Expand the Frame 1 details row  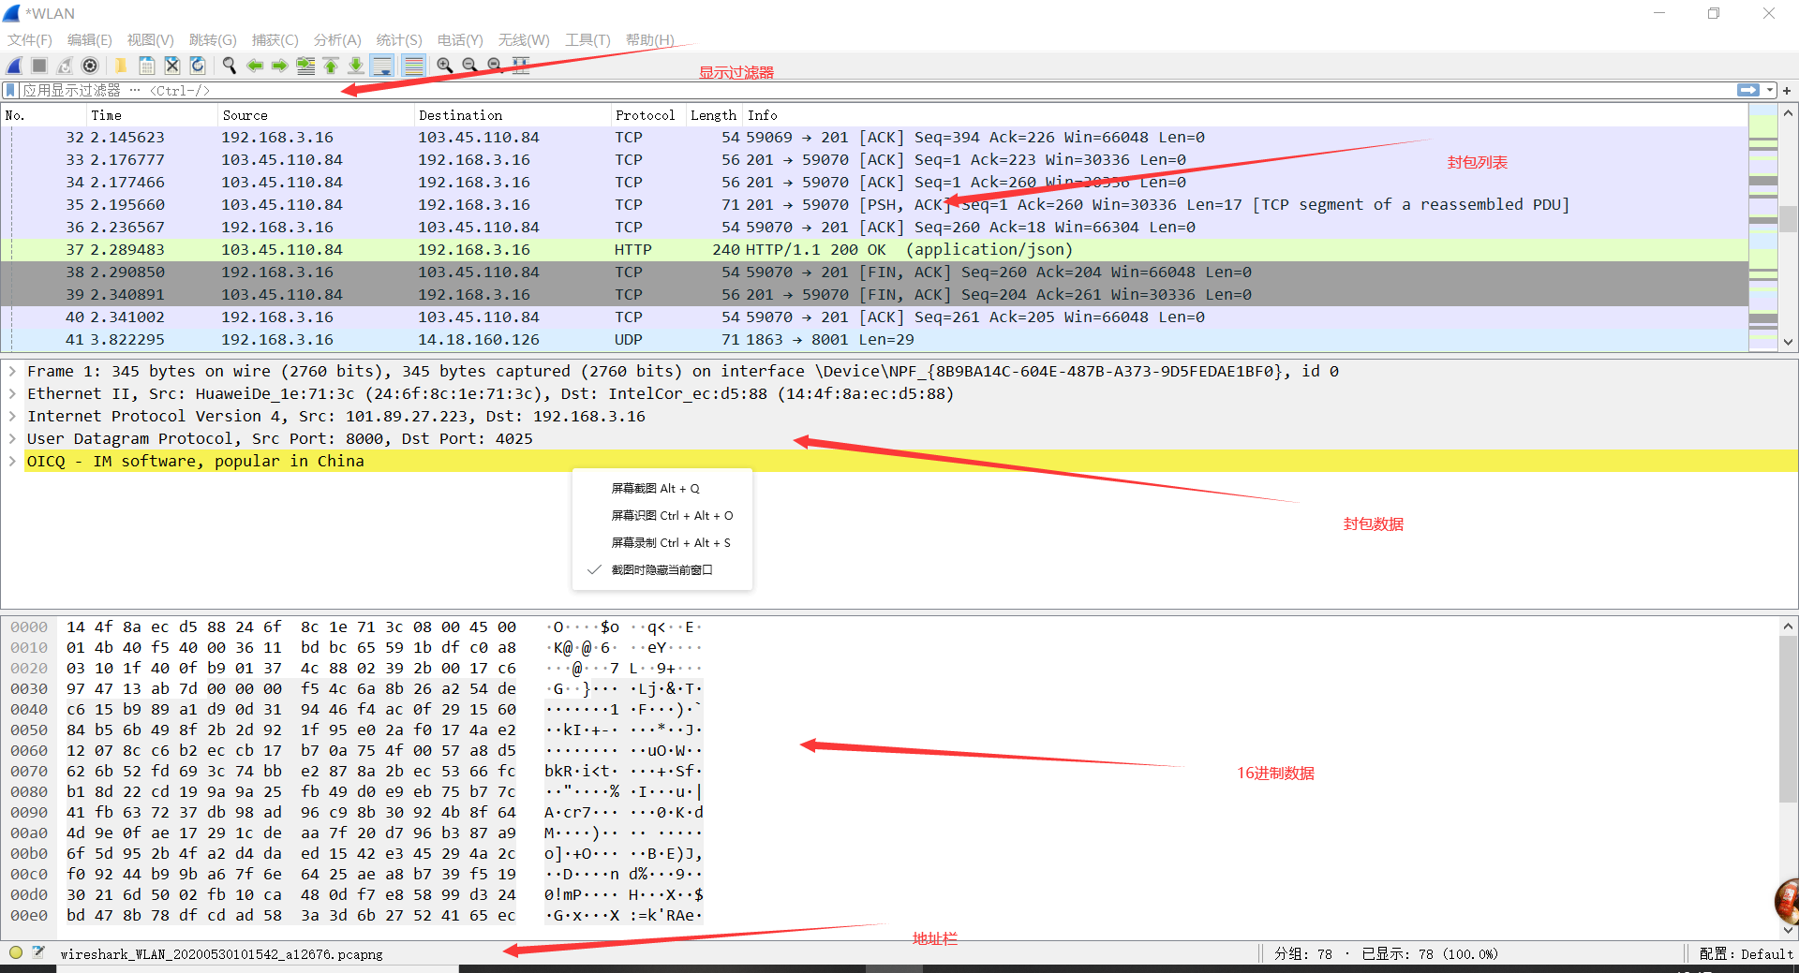tap(12, 372)
